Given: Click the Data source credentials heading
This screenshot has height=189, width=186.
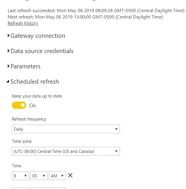Looking at the screenshot, I should tap(42, 51).
